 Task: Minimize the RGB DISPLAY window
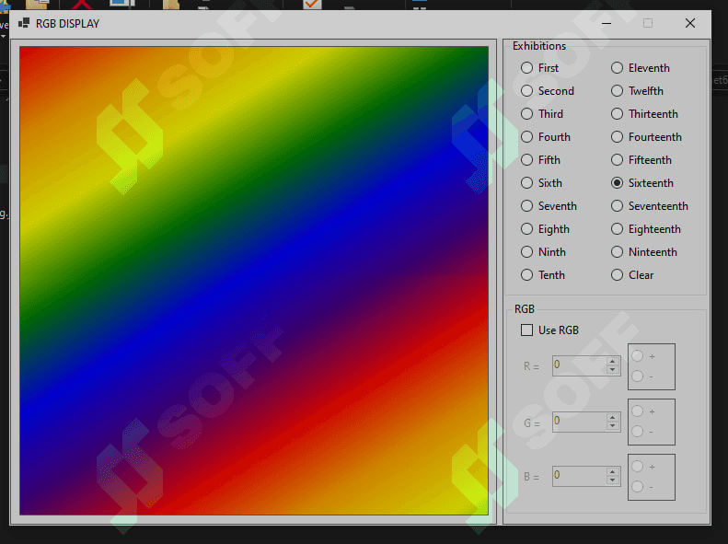pyautogui.click(x=607, y=23)
